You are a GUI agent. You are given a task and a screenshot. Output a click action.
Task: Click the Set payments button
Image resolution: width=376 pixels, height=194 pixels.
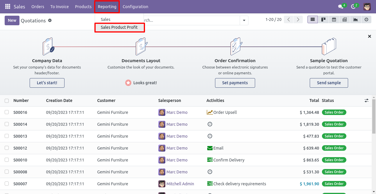tap(235, 83)
